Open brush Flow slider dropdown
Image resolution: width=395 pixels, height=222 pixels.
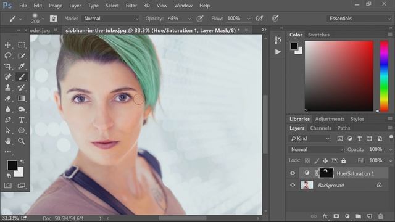point(249,18)
